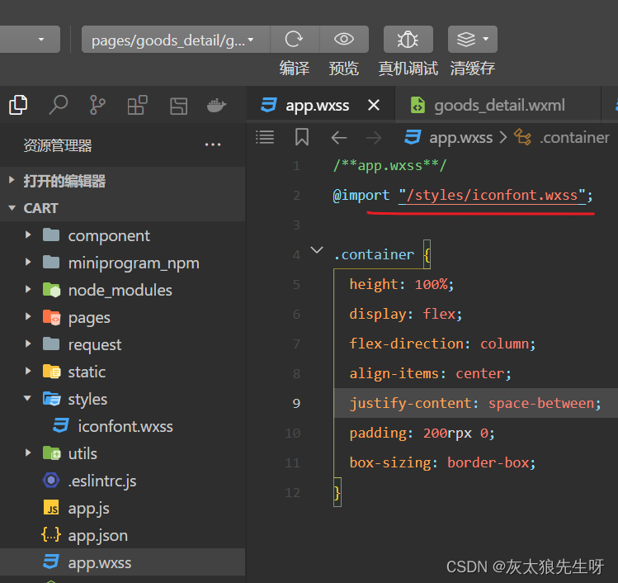Open the page path dropdown pages/goods_detail
The height and width of the screenshot is (583, 618).
pyautogui.click(x=176, y=40)
